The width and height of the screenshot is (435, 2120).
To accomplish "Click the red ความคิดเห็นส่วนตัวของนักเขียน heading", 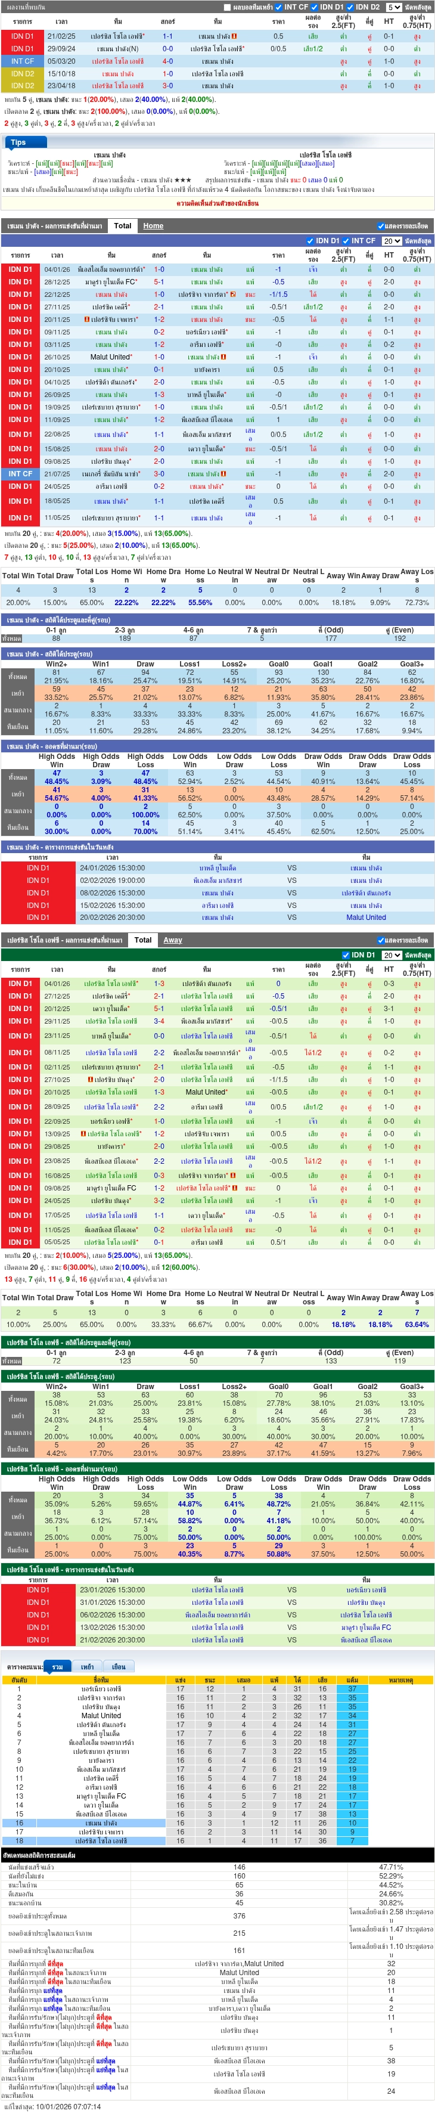I will tap(217, 203).
